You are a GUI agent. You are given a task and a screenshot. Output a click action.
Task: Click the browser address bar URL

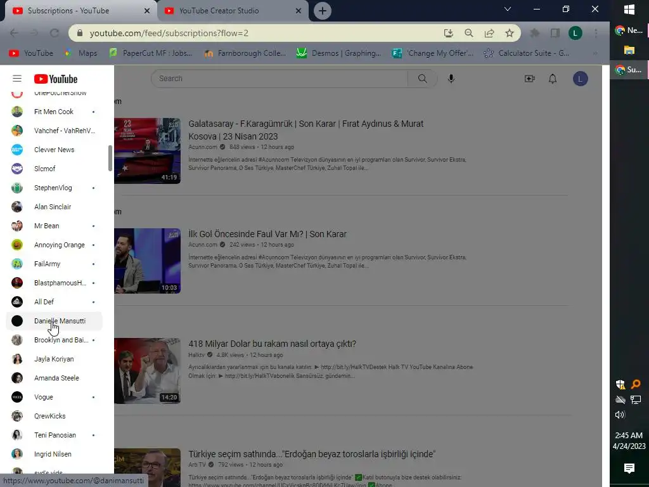coord(169,33)
